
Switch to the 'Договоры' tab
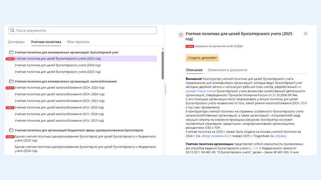[16, 42]
